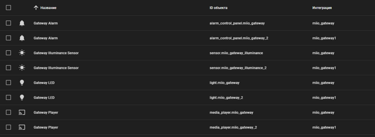Sort by the Интеграция column header
This screenshot has height=137, width=375.
click(322, 8)
